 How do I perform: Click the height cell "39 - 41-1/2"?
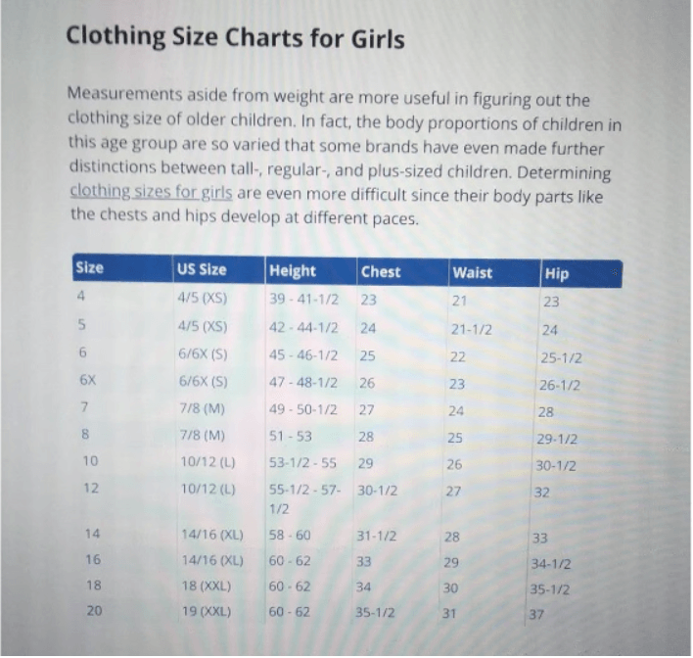tap(303, 299)
